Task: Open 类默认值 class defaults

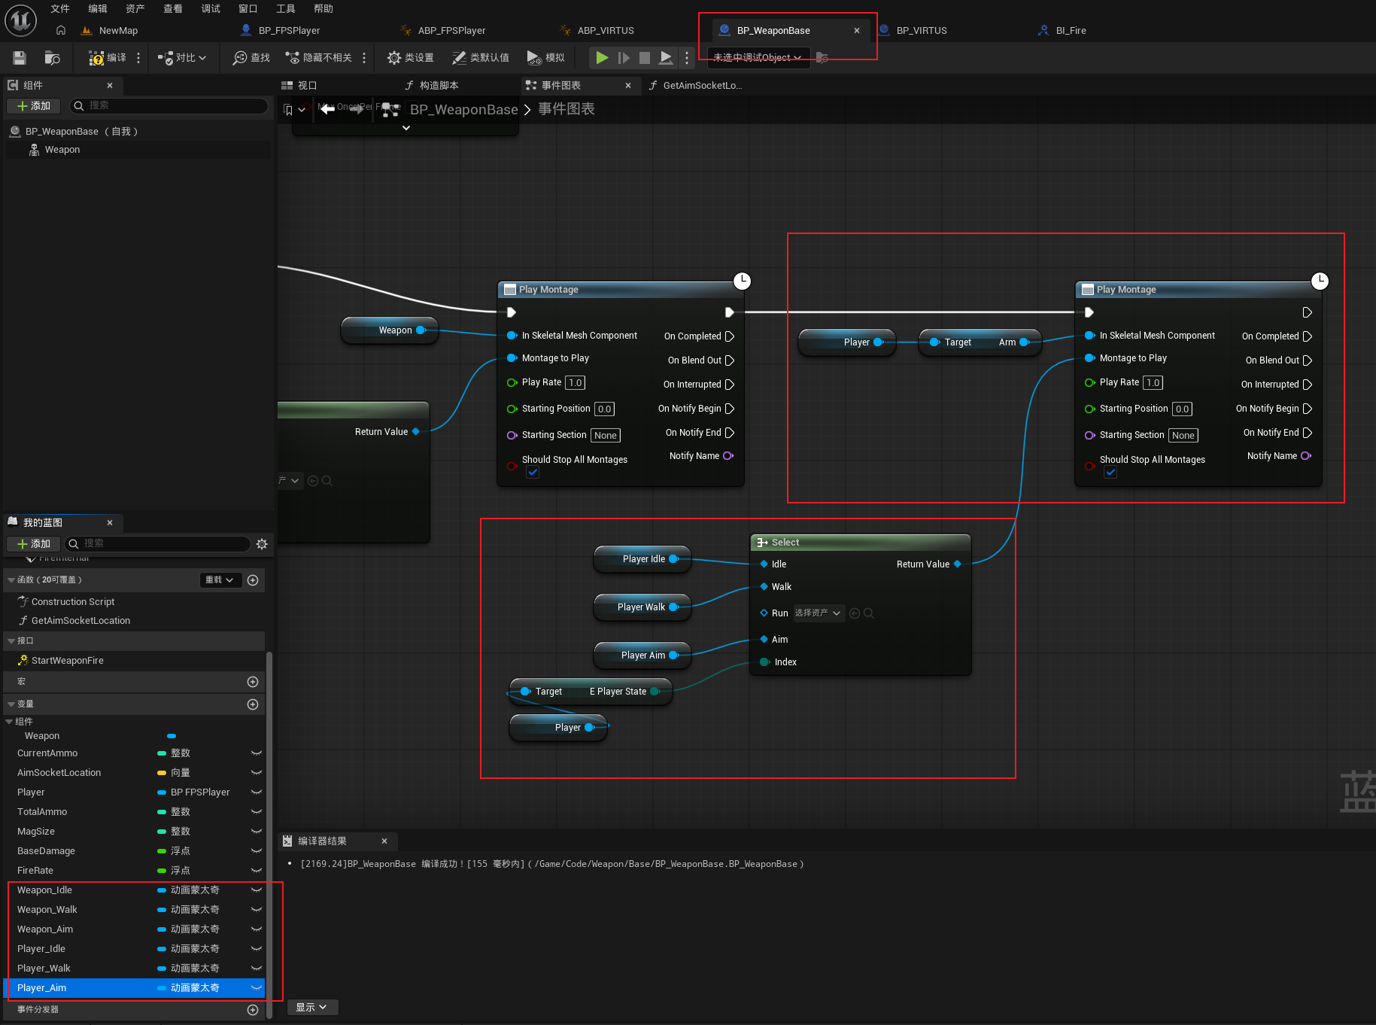Action: pos(481,58)
